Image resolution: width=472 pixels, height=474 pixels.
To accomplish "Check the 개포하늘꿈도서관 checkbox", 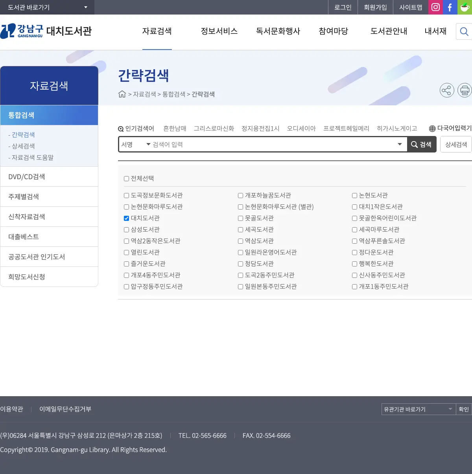I will 240,195.
